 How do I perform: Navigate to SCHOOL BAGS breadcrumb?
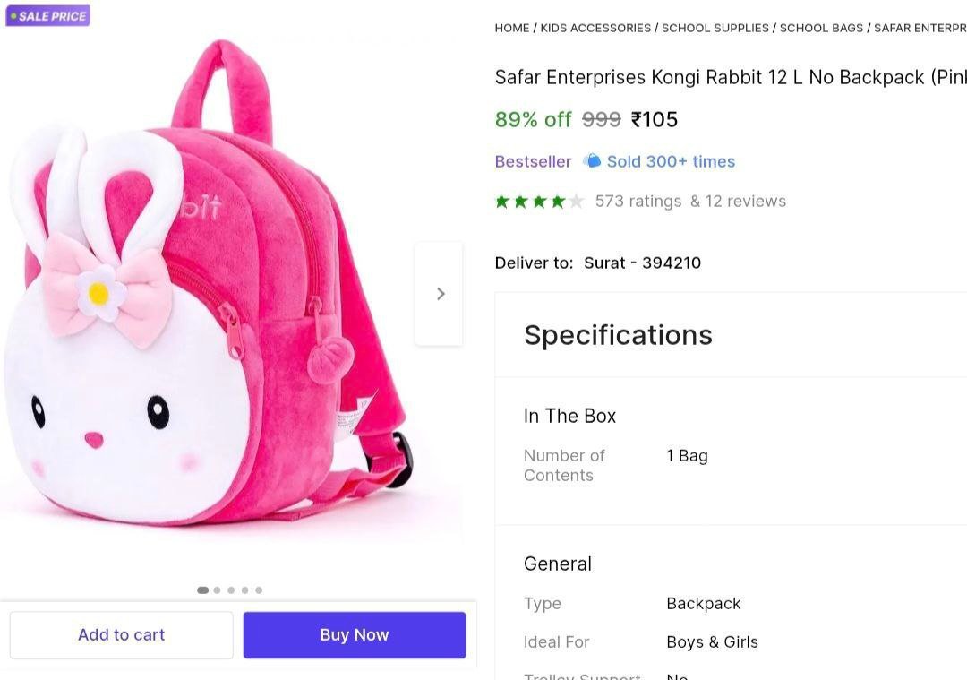pyautogui.click(x=821, y=28)
